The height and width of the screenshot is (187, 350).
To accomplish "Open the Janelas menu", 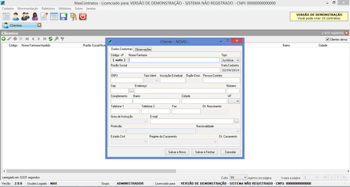I will click(x=91, y=8).
